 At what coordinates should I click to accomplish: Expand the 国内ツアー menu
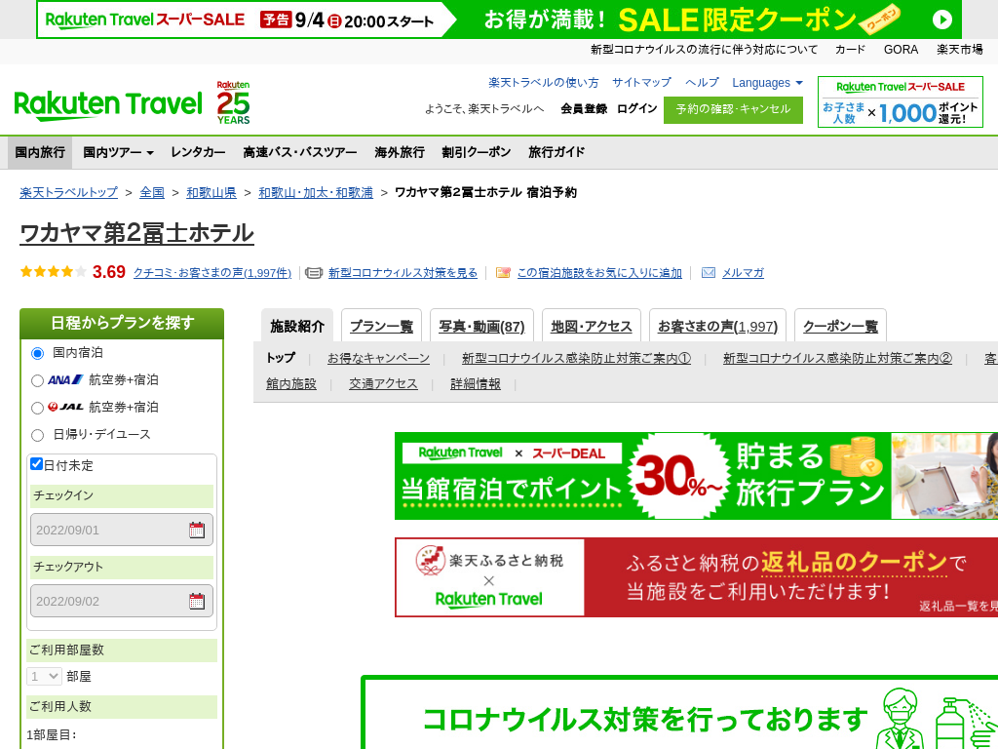pos(118,152)
